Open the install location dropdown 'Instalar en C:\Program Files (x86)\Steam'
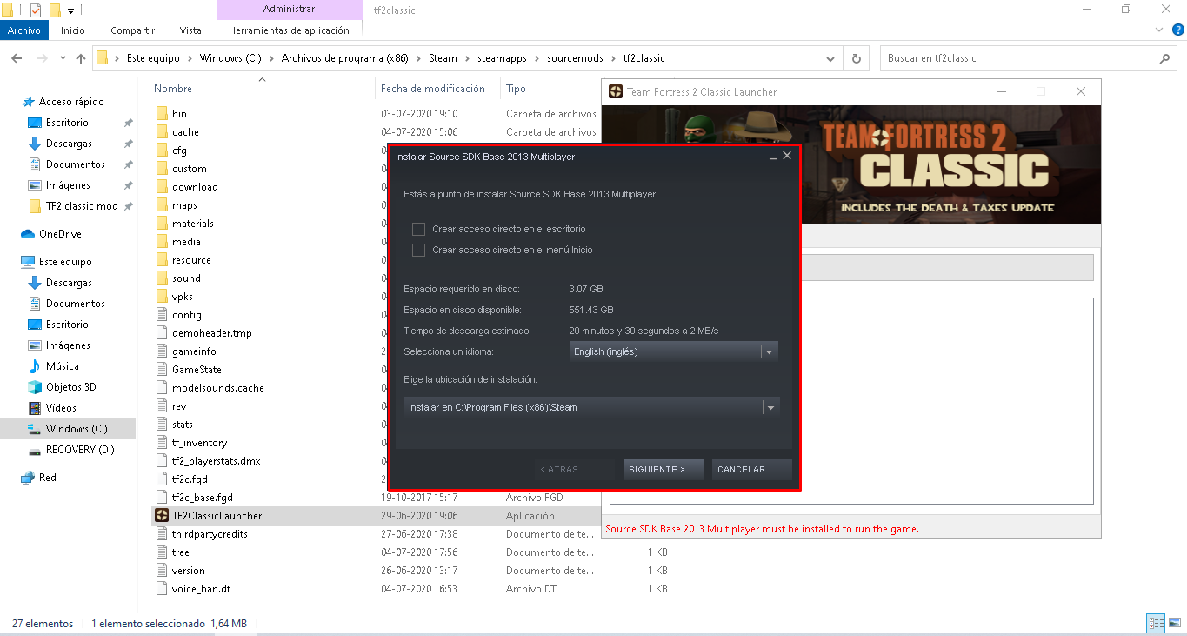The width and height of the screenshot is (1187, 636). pyautogui.click(x=591, y=407)
